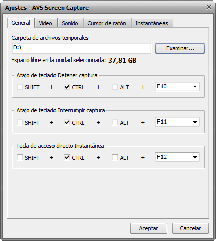
Task: Enable SHIFT for Interrumpir captura shortcut
Action: click(20, 122)
